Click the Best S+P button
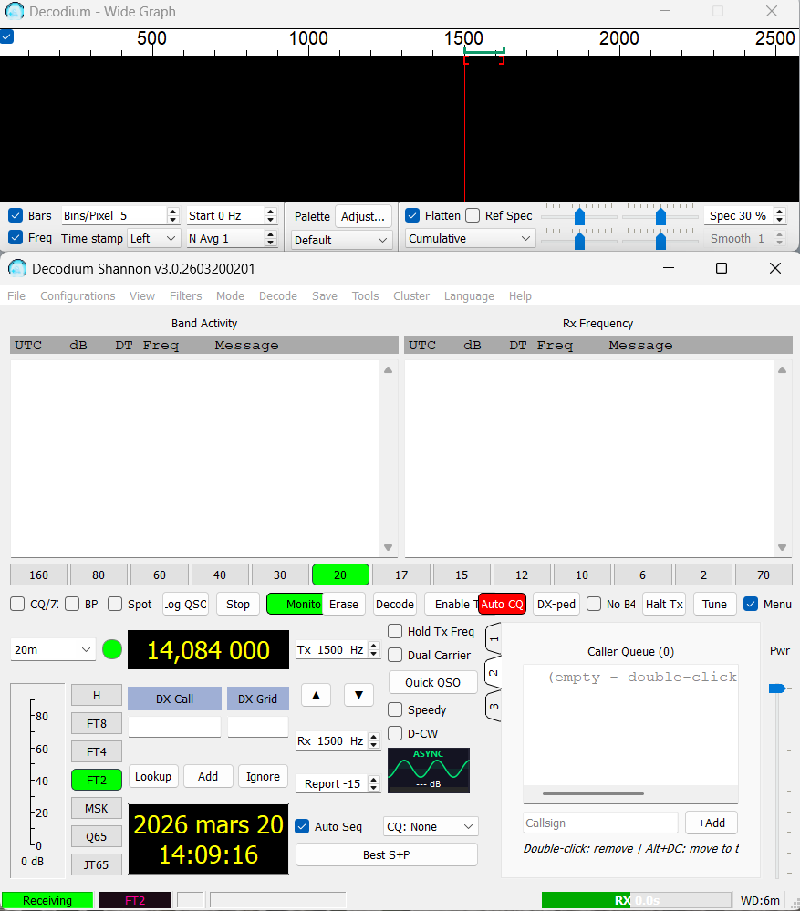 386,854
